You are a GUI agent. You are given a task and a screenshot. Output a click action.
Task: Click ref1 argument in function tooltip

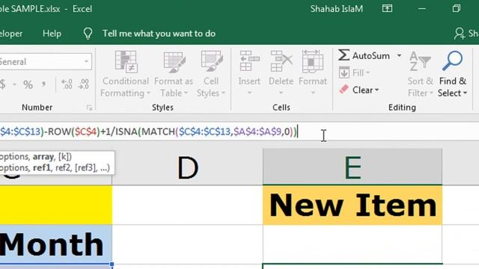tap(42, 167)
